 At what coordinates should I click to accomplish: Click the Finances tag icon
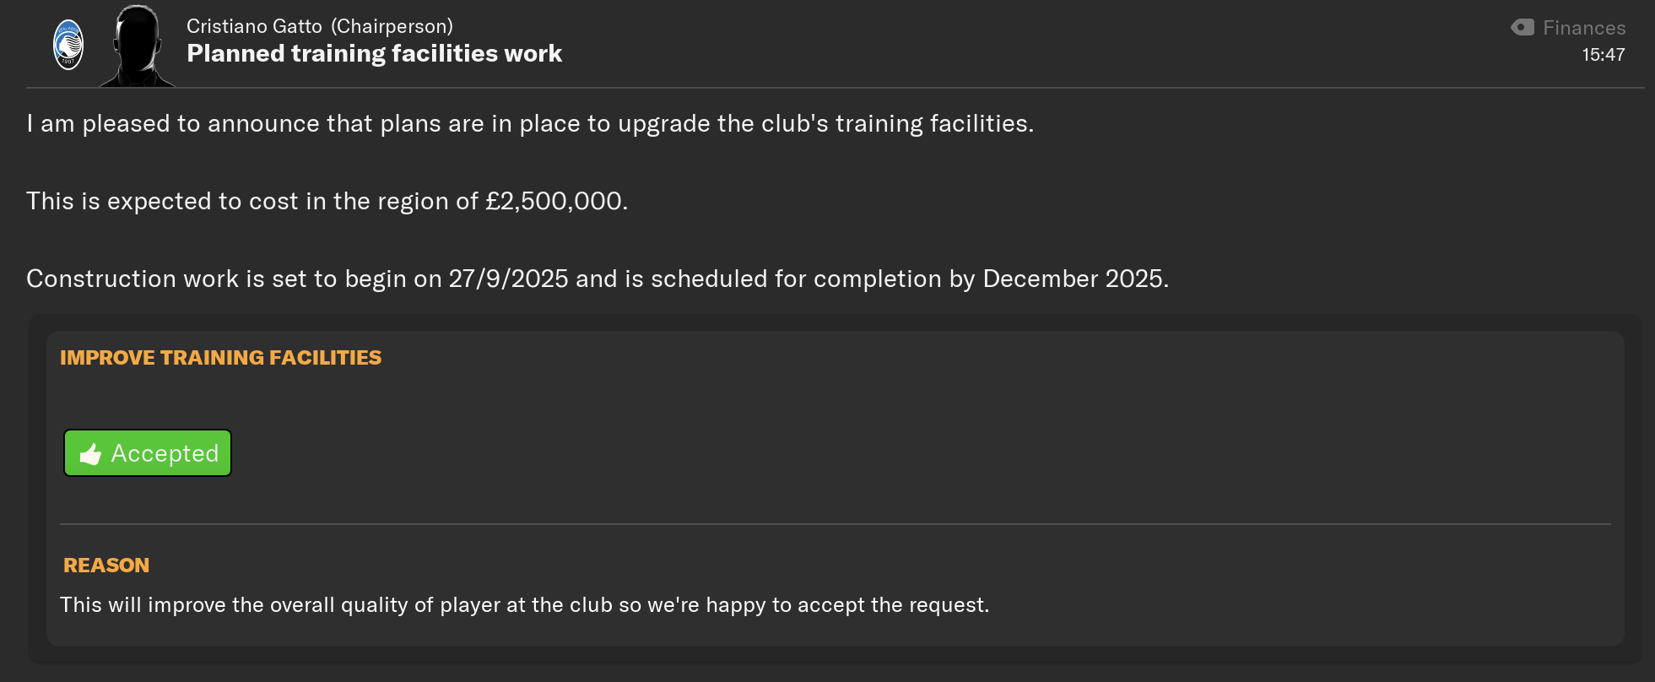tap(1522, 27)
